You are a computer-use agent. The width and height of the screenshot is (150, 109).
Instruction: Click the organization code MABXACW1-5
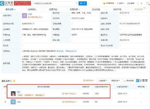tap(28, 24)
